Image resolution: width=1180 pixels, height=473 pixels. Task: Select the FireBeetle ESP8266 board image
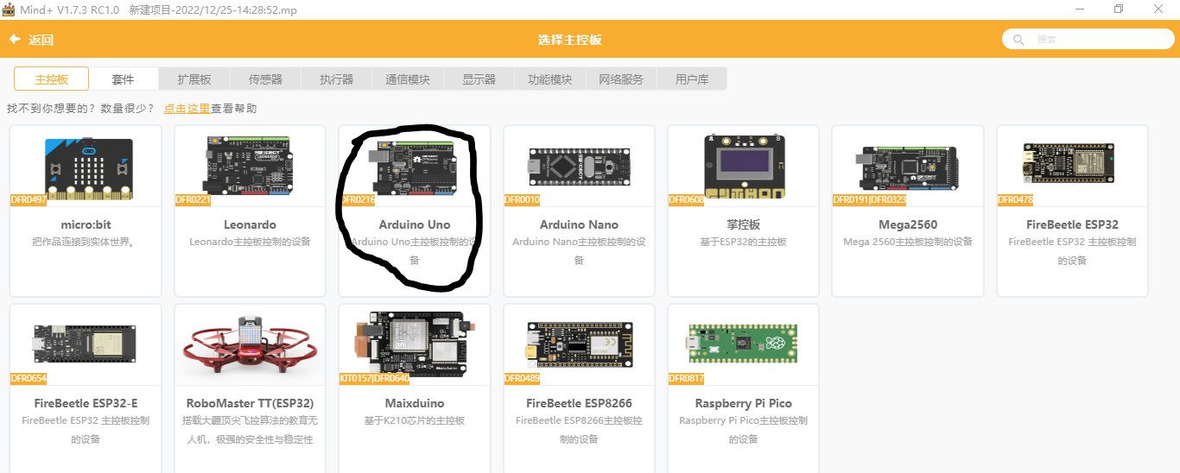[x=579, y=344]
